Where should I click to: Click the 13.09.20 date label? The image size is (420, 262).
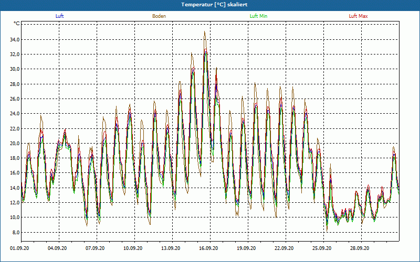tap(171, 248)
